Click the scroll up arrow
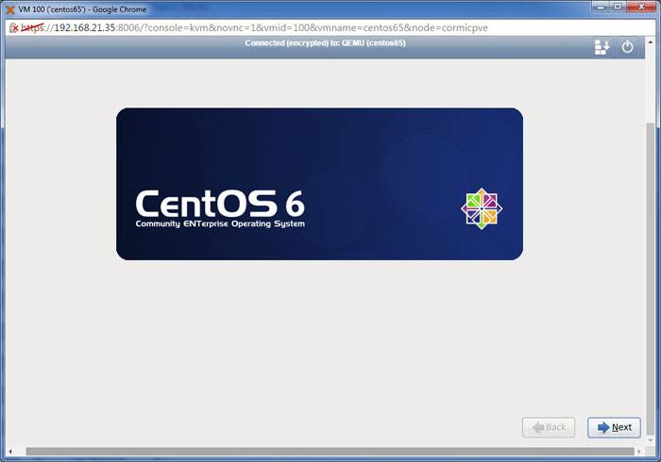 pyautogui.click(x=651, y=41)
